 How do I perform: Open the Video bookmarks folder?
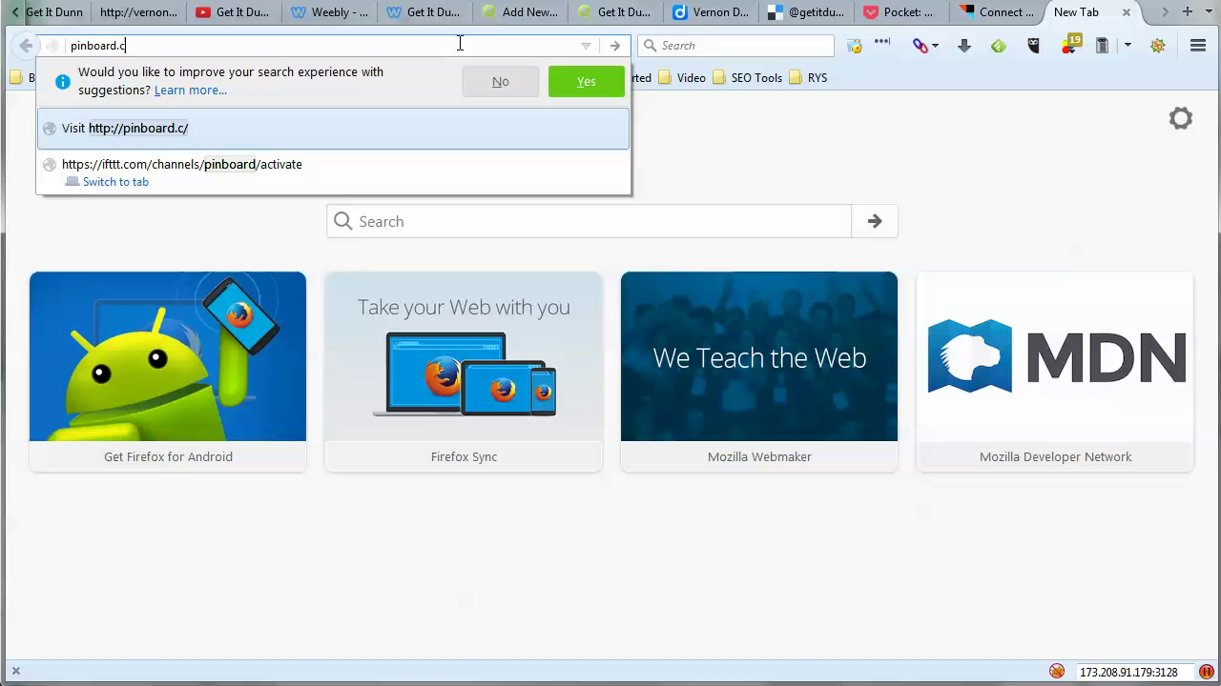(x=682, y=78)
